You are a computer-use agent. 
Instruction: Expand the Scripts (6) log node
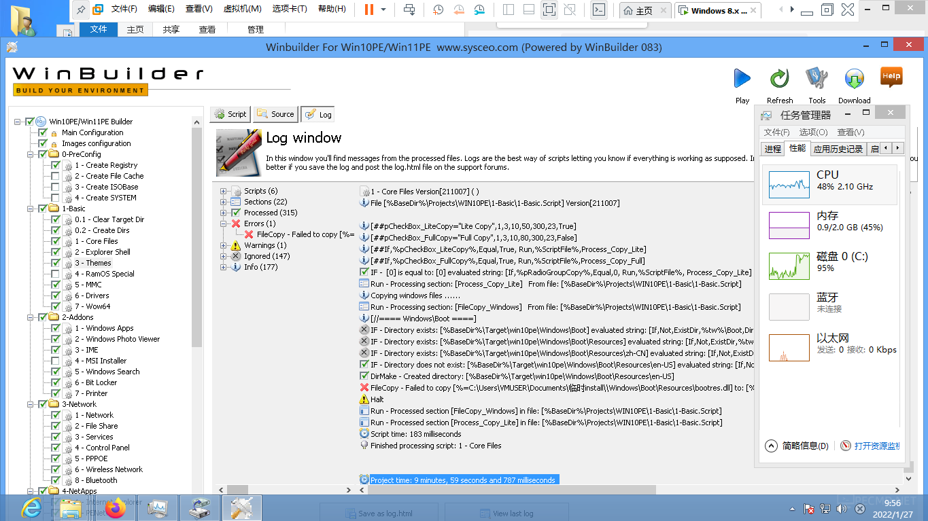pyautogui.click(x=223, y=191)
